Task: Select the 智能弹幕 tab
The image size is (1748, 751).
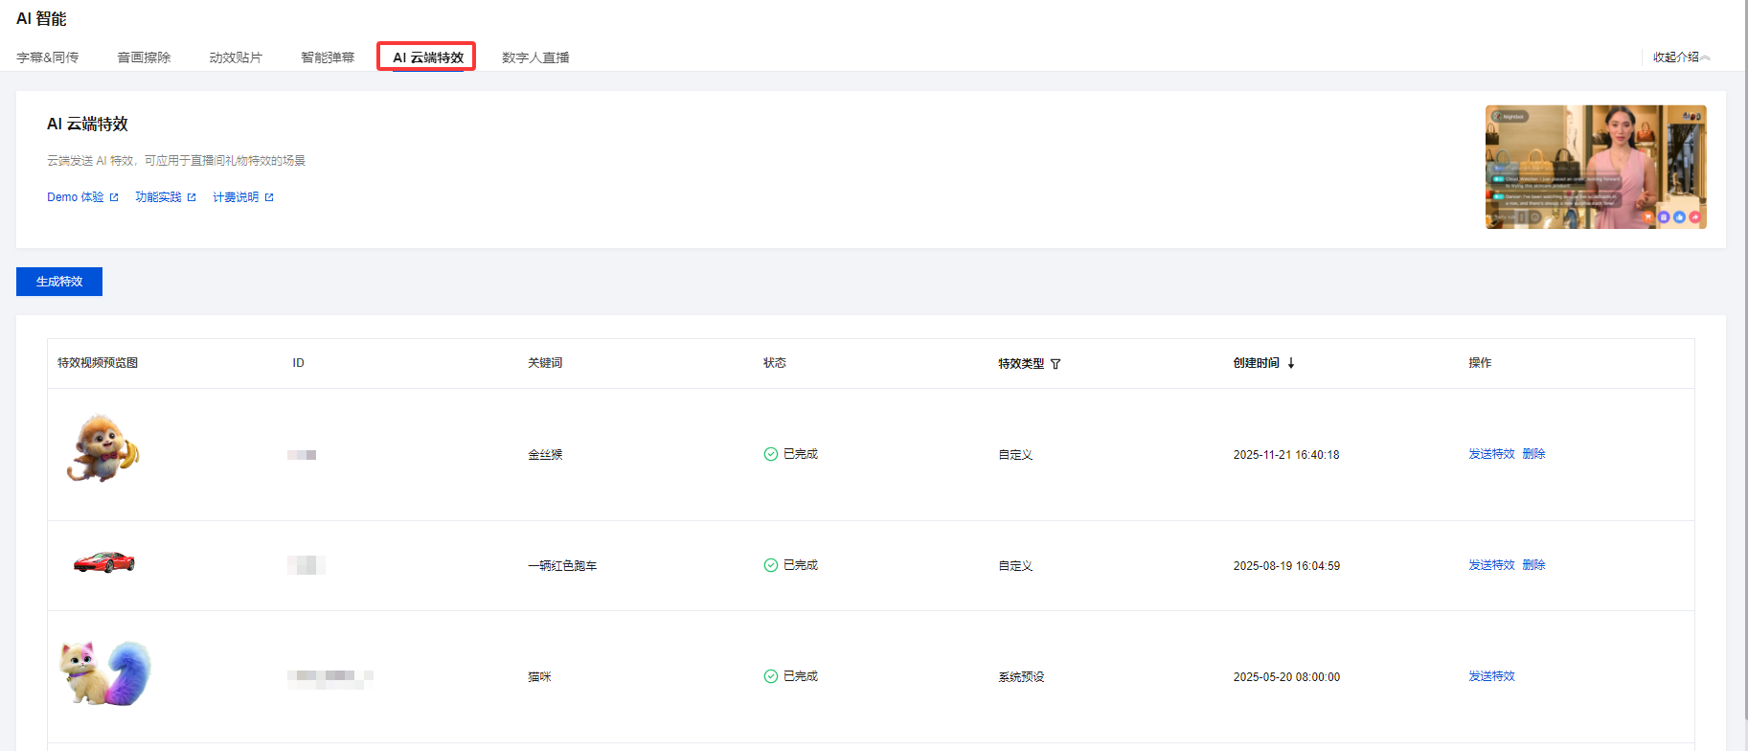Action: click(x=328, y=57)
